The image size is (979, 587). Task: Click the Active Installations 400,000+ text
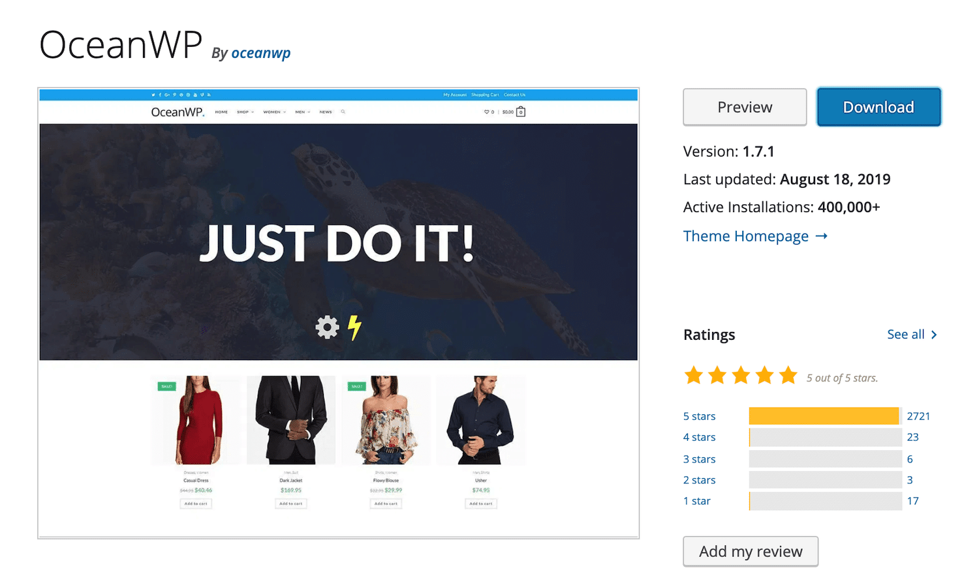pyautogui.click(x=782, y=207)
